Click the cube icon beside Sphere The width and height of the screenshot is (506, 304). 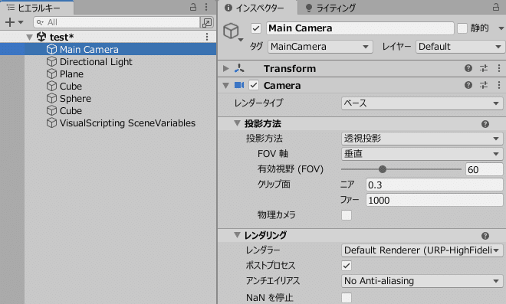point(51,98)
